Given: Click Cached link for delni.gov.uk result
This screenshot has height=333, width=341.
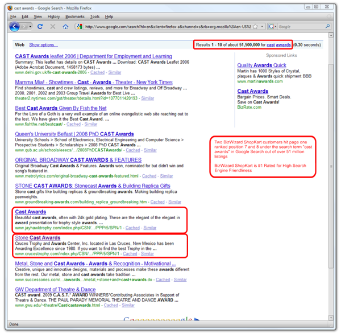Looking at the screenshot, I should click(97, 72).
